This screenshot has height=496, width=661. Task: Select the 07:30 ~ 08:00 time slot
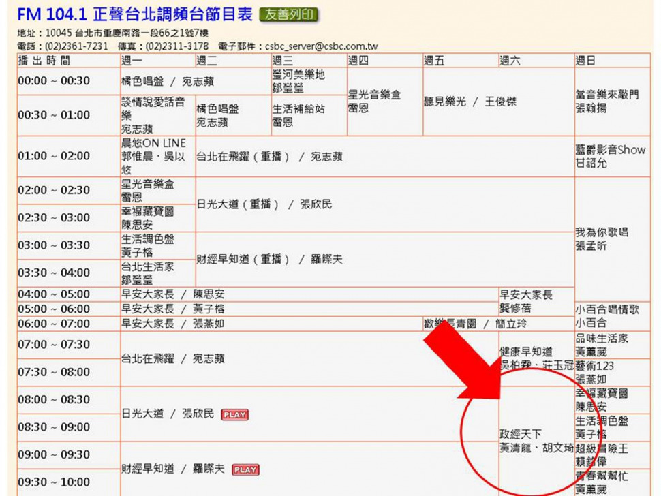(69, 372)
